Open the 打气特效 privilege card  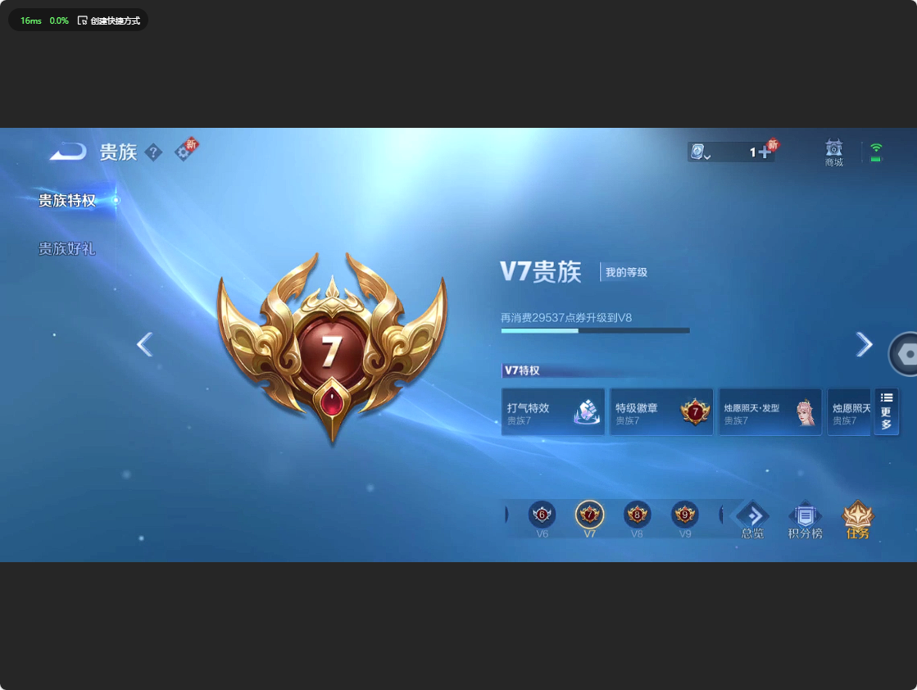(x=552, y=412)
